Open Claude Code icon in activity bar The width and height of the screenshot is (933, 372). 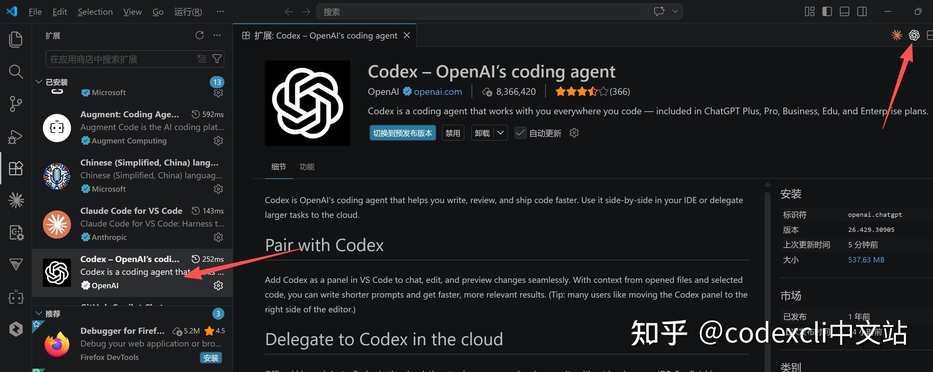click(x=16, y=200)
